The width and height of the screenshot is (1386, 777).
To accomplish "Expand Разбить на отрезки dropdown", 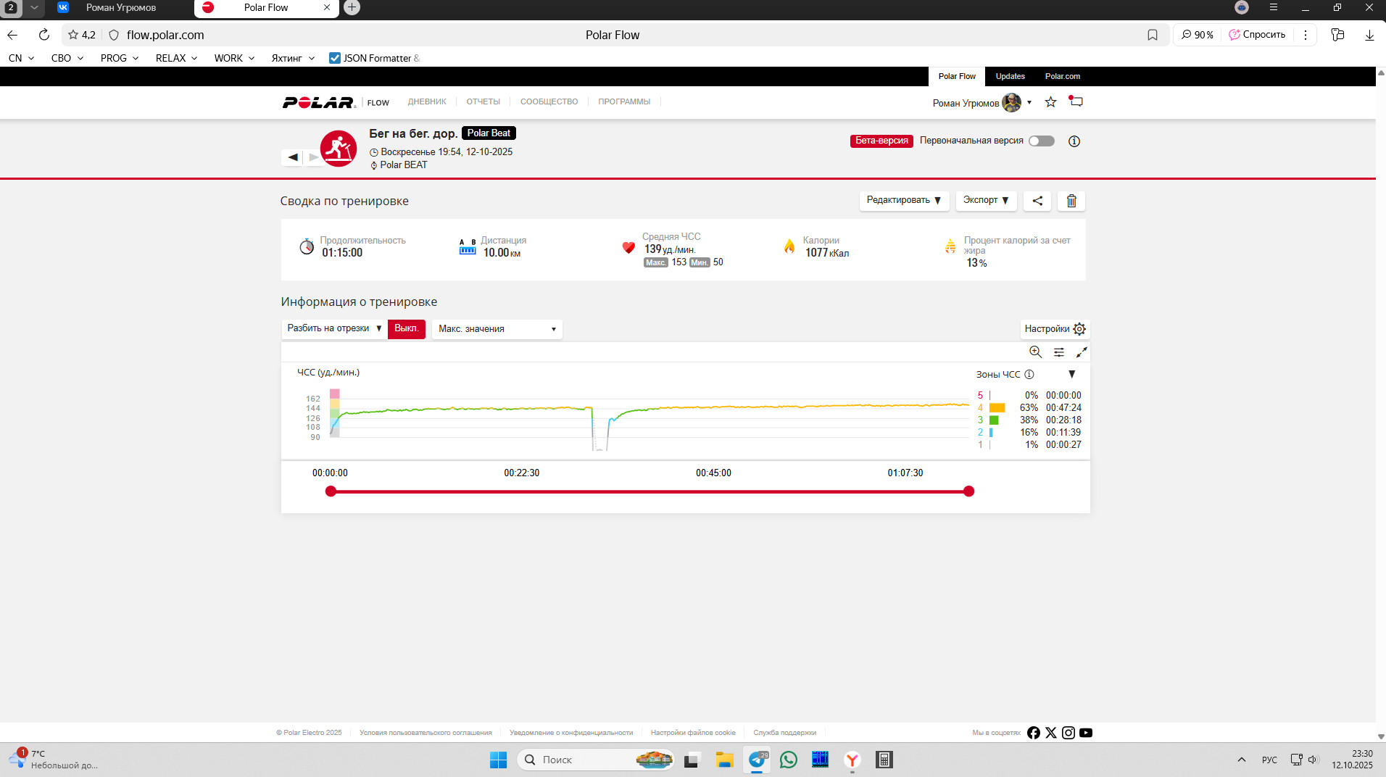I will [x=334, y=328].
